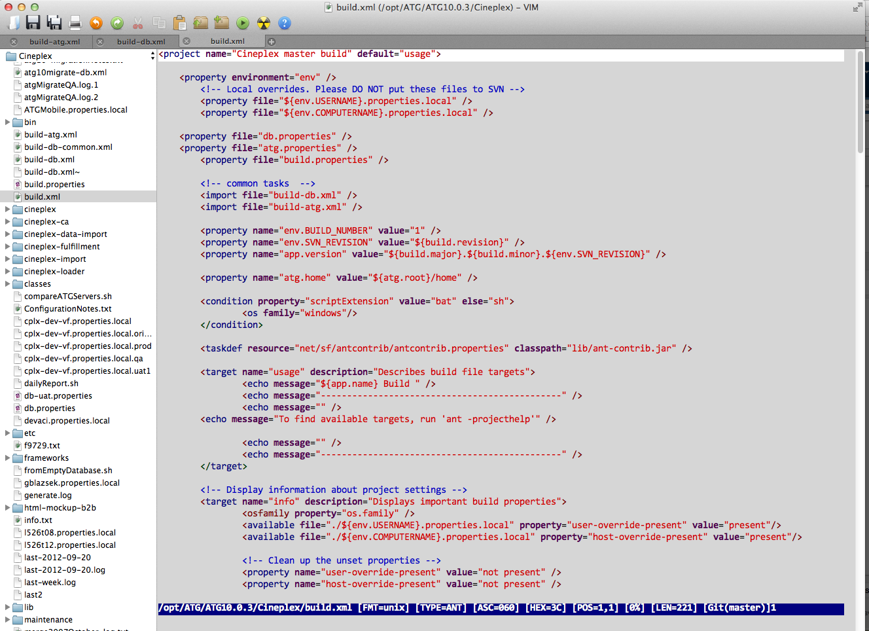Expand the classes folder
Image resolution: width=869 pixels, height=631 pixels.
7,284
